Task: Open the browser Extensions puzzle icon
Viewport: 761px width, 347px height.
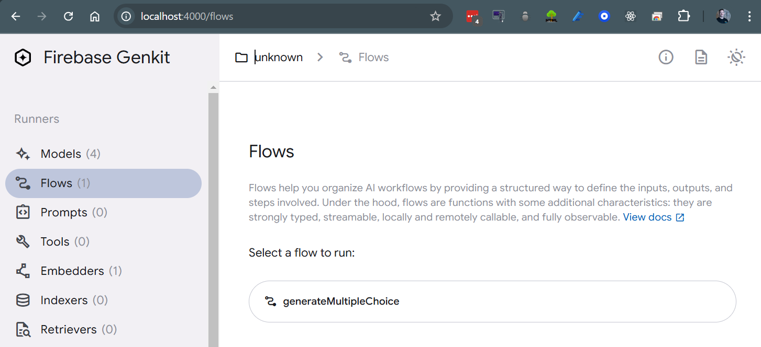Action: [683, 16]
